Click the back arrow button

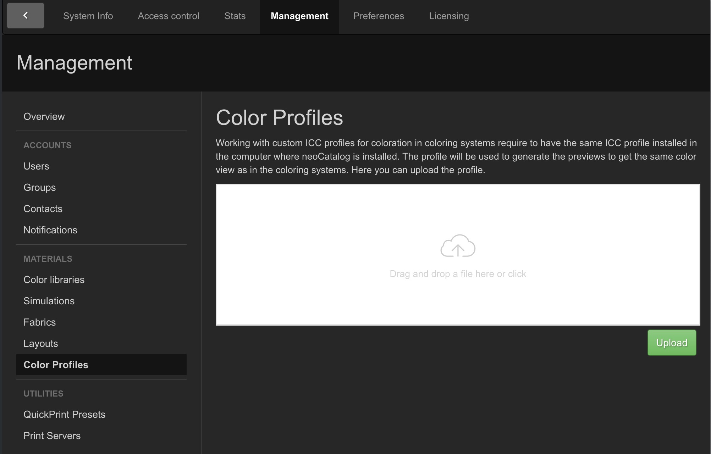25,16
